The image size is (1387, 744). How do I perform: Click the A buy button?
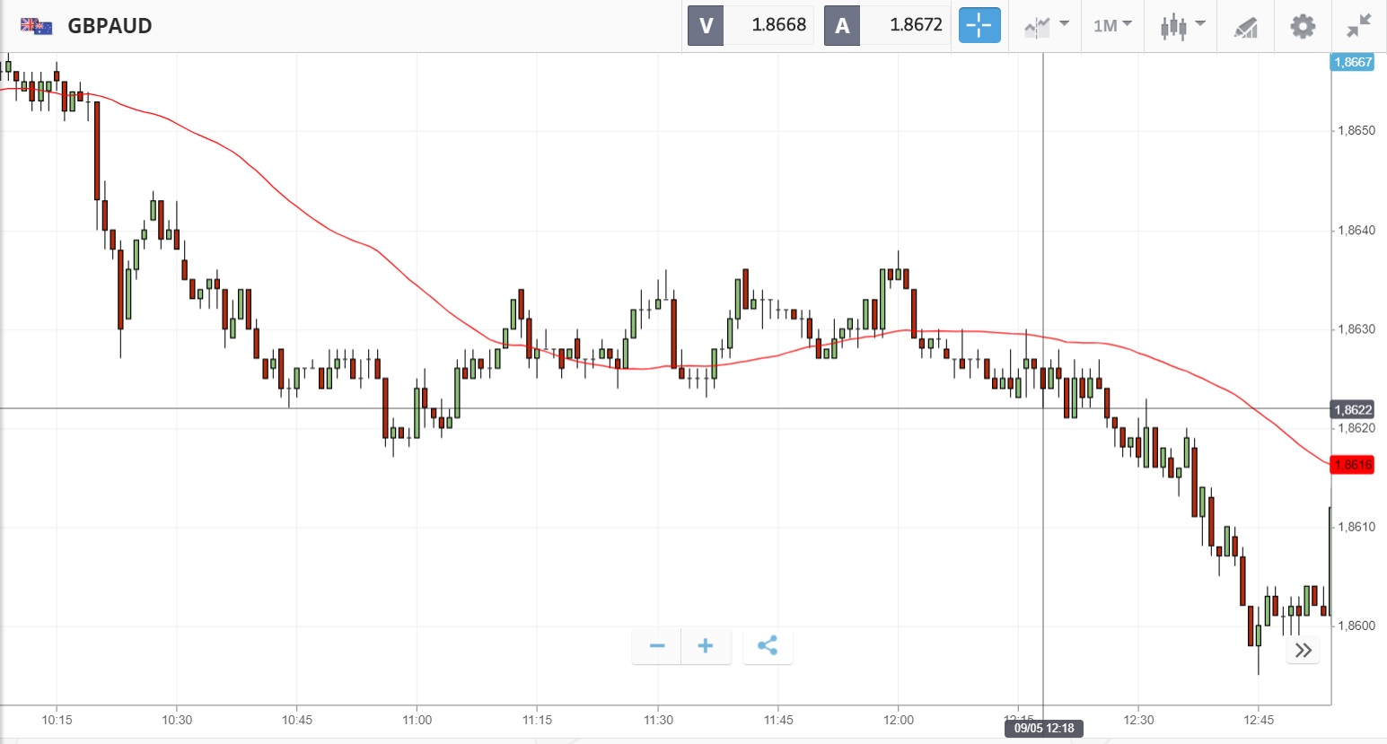point(842,25)
